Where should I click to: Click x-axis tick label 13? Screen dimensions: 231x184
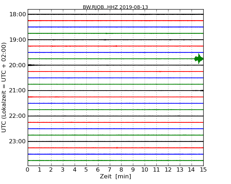180,170
